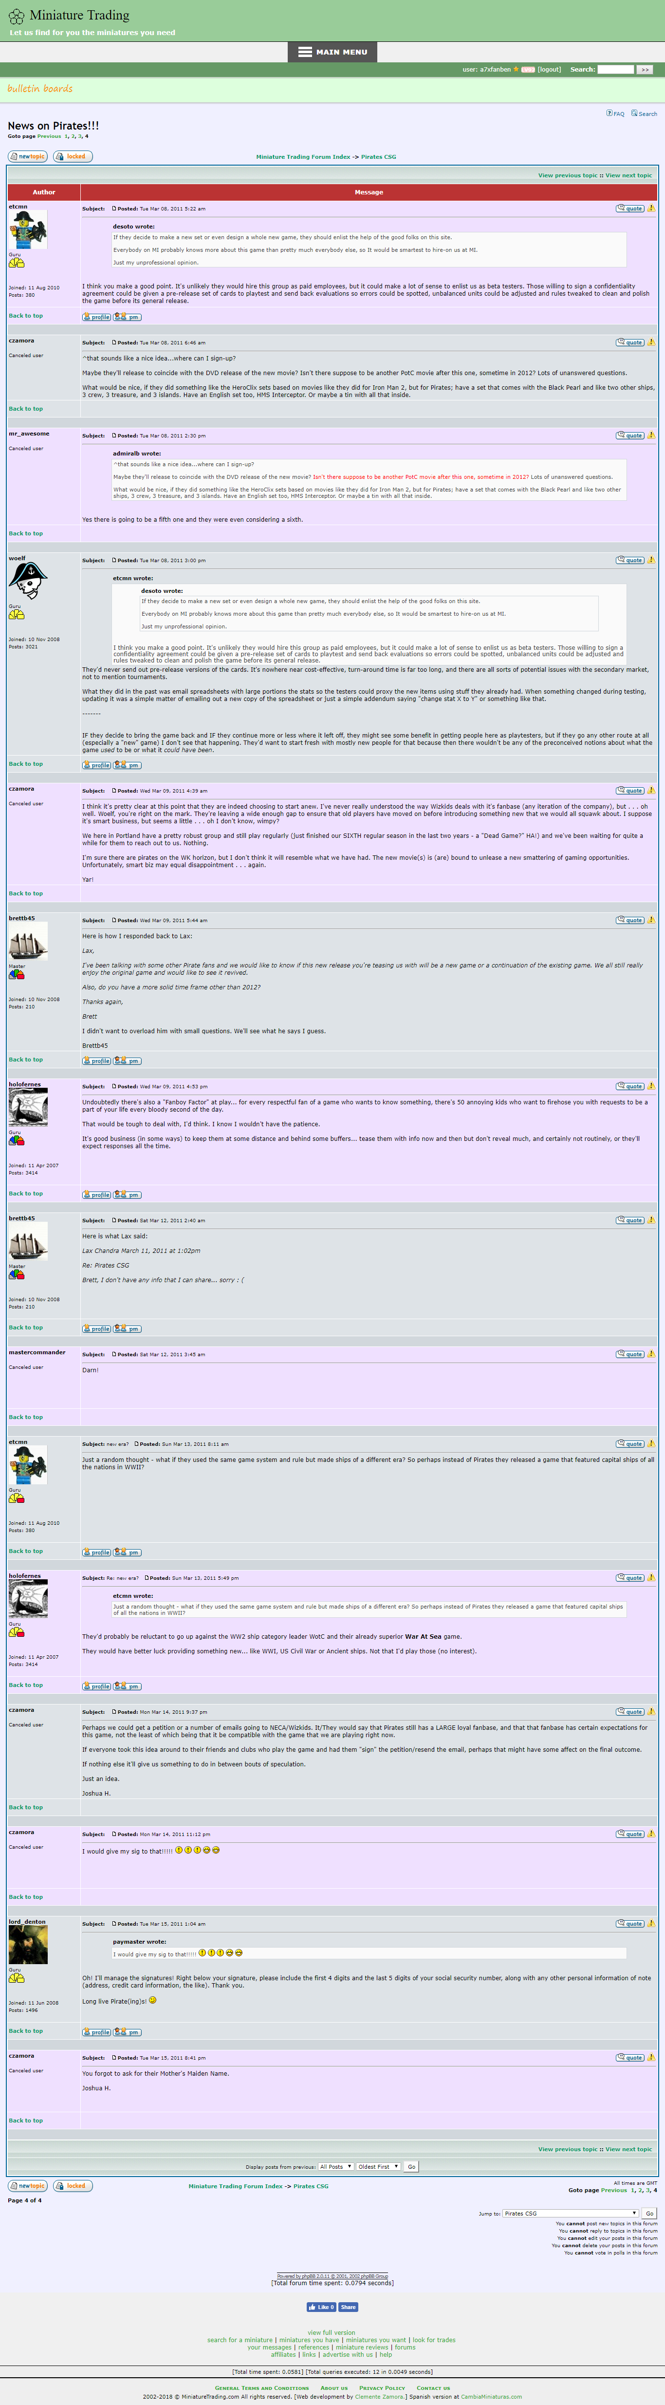Click the top 'locked' topic icon
This screenshot has height=2405, width=665.
pos(73,157)
